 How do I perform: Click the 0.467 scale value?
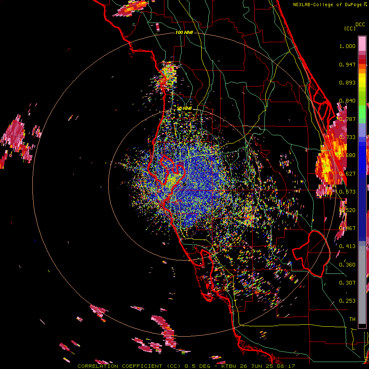[347, 228]
